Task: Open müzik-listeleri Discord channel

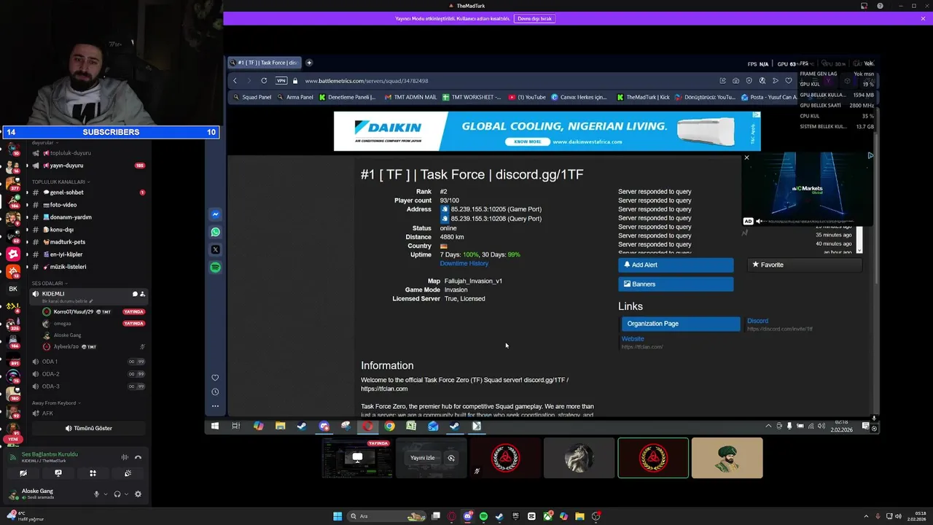Action: (86, 267)
